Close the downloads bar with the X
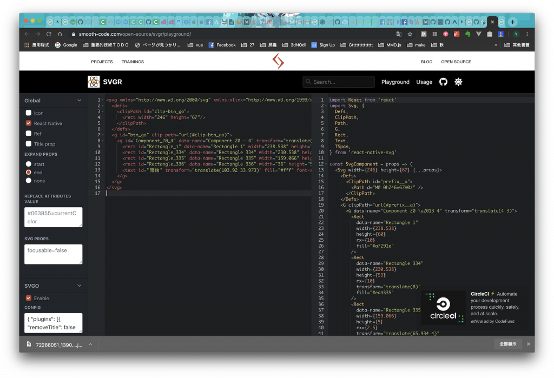 [x=529, y=344]
